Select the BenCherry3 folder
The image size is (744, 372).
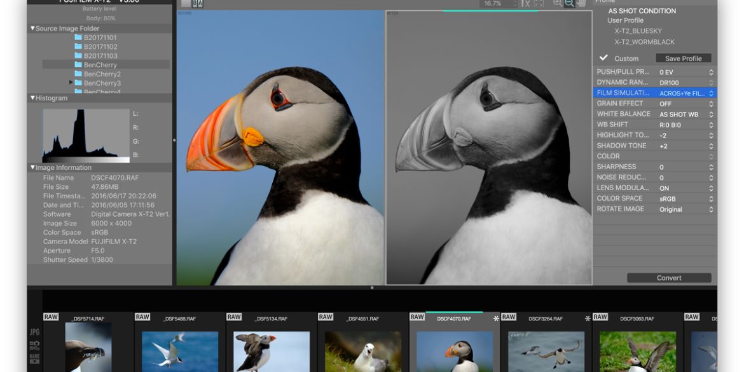point(98,83)
